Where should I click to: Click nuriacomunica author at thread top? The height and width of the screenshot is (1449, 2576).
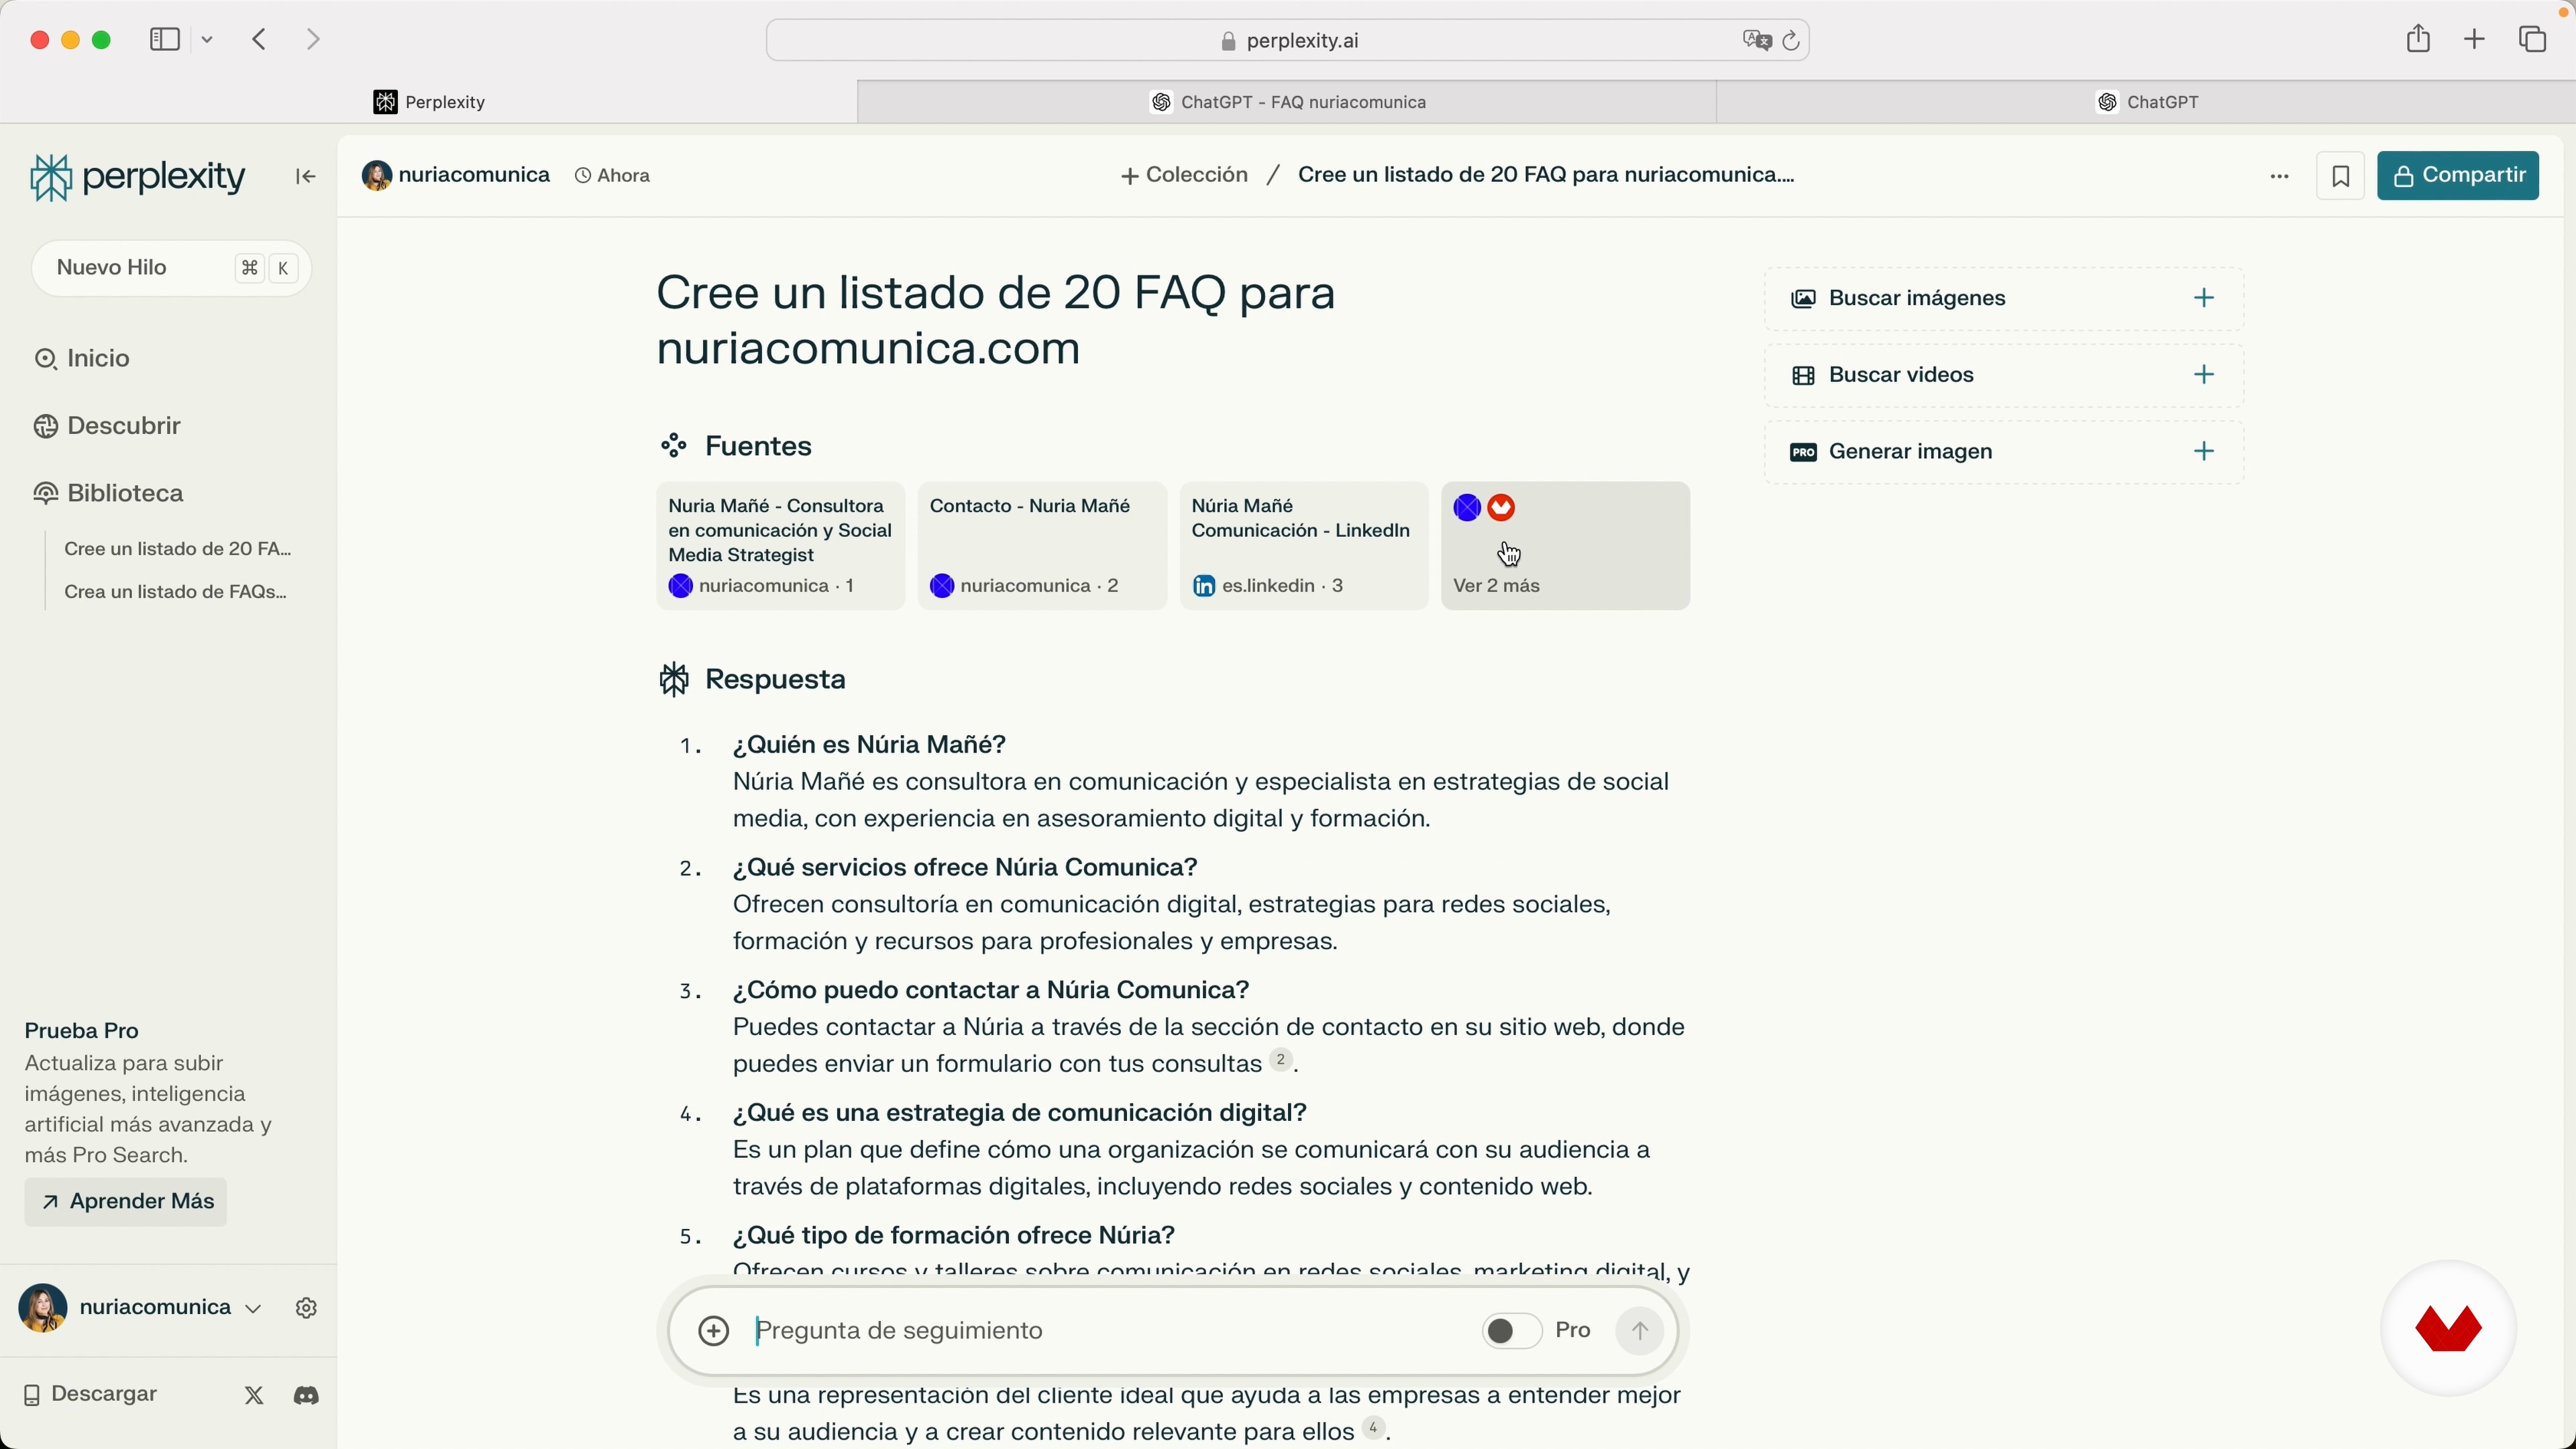456,176
